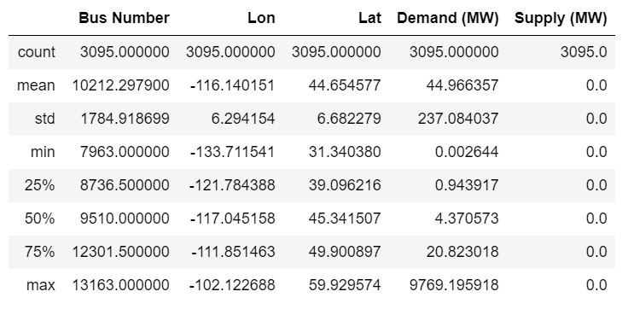The width and height of the screenshot is (628, 309).
Task: Select the count row label
Action: coord(37,52)
